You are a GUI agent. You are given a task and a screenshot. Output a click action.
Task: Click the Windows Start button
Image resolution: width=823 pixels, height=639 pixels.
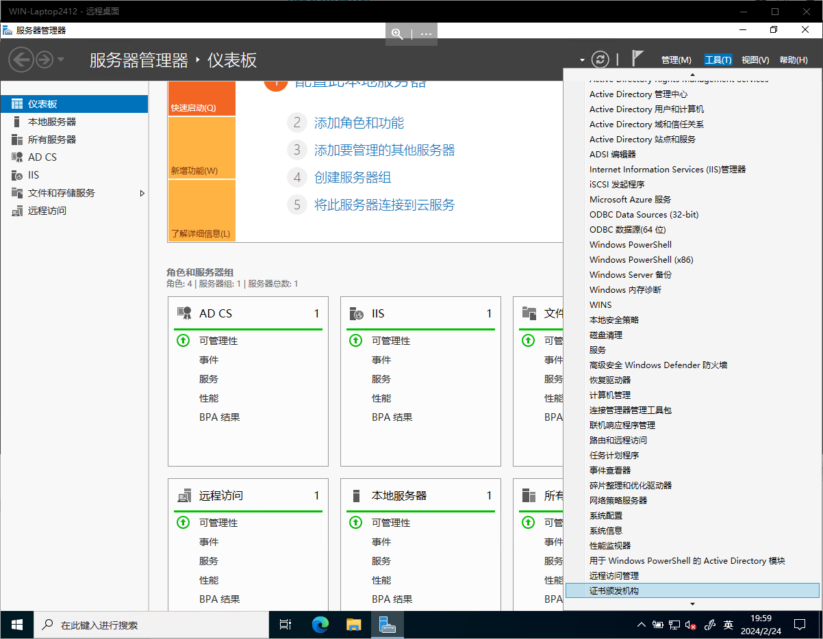(x=17, y=625)
